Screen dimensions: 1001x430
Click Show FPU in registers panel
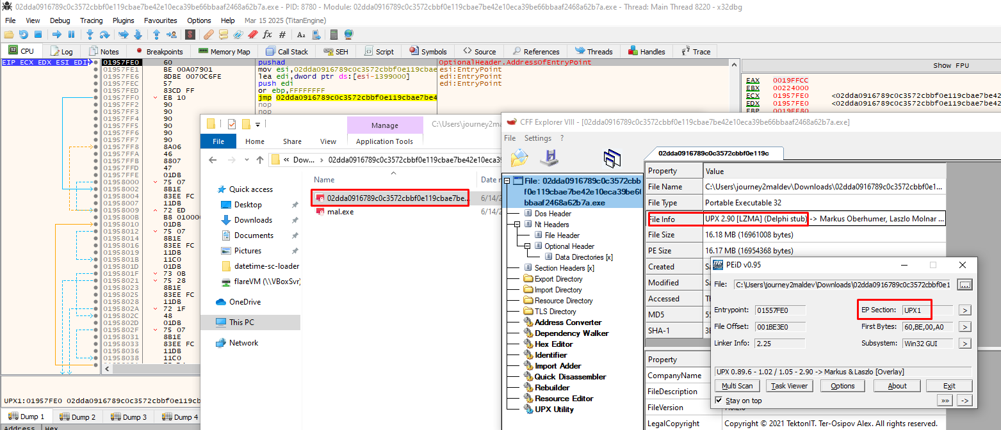tap(951, 65)
